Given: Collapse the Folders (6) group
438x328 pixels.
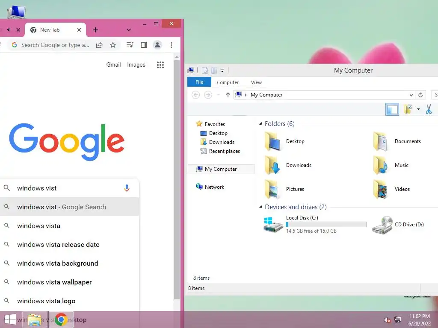Looking at the screenshot, I should pyautogui.click(x=260, y=123).
